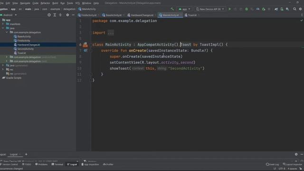Expand the manifests folder
The image size is (304, 171).
coord(3,24)
